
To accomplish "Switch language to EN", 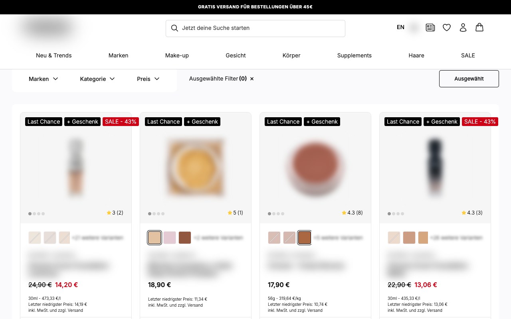I will (400, 28).
